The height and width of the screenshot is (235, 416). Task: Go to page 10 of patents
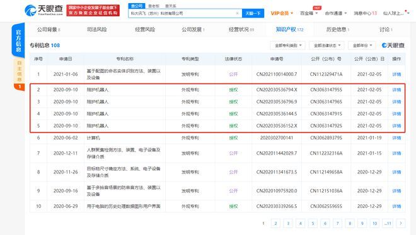coord(374,223)
